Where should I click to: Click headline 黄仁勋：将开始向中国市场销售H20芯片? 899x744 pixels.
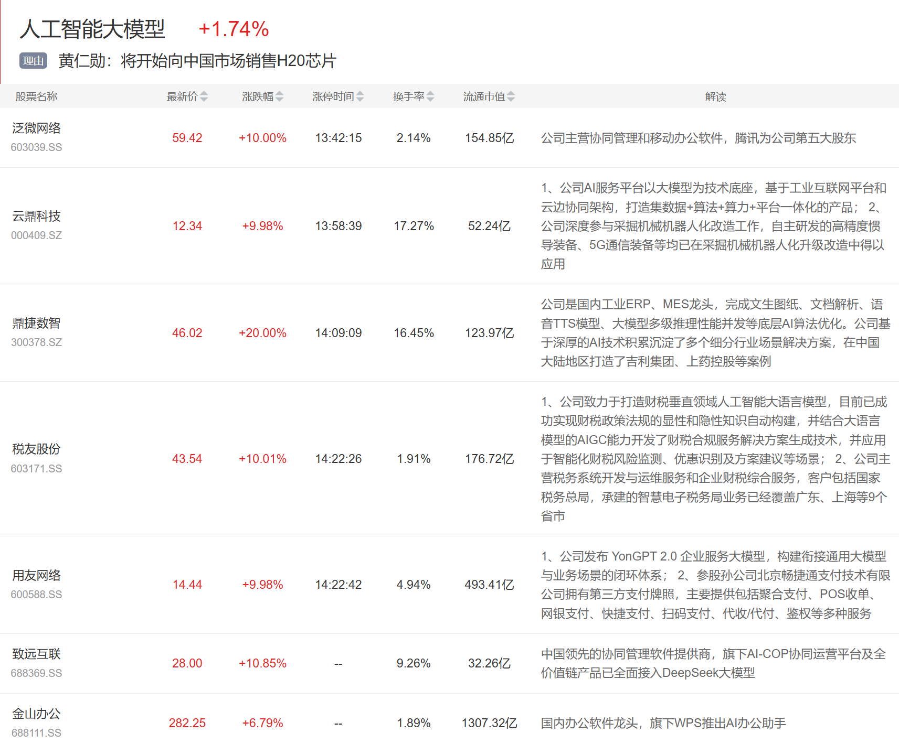click(197, 61)
